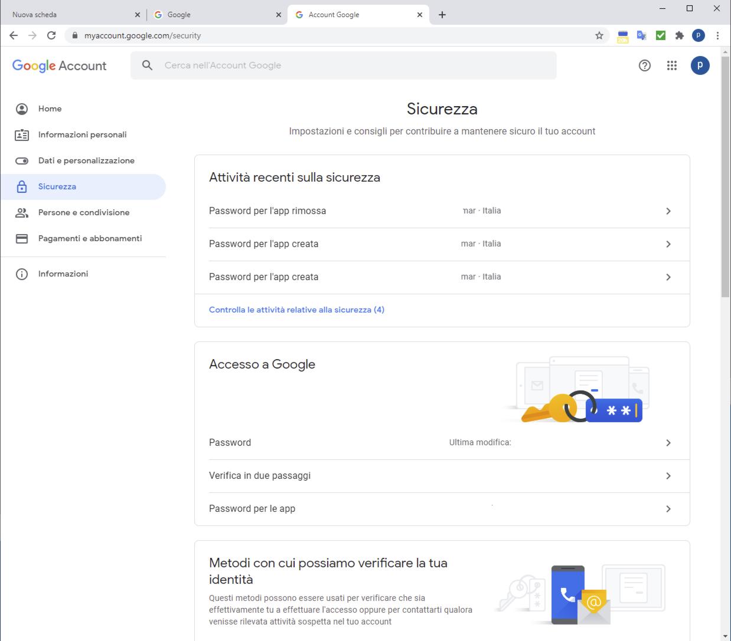
Task: Reload the page with the refresh icon
Action: coord(51,35)
